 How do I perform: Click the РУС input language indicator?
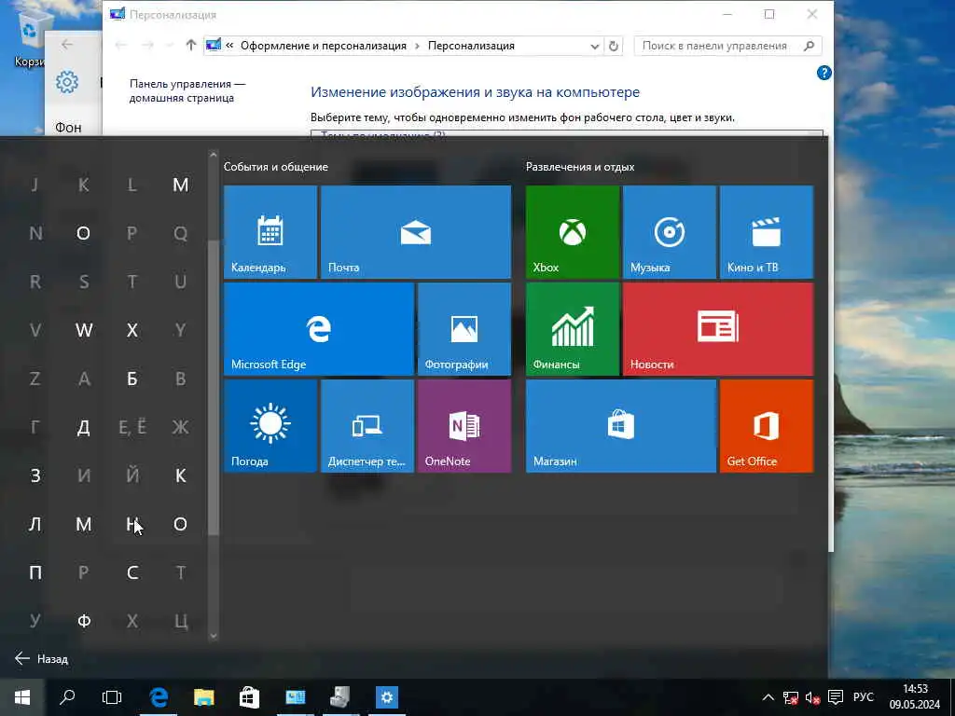coord(863,697)
